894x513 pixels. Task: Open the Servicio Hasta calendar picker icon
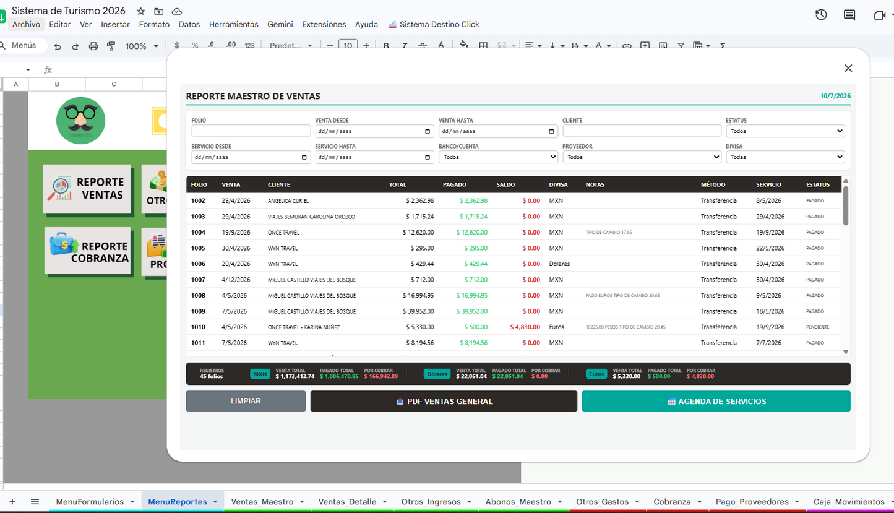[x=428, y=157]
